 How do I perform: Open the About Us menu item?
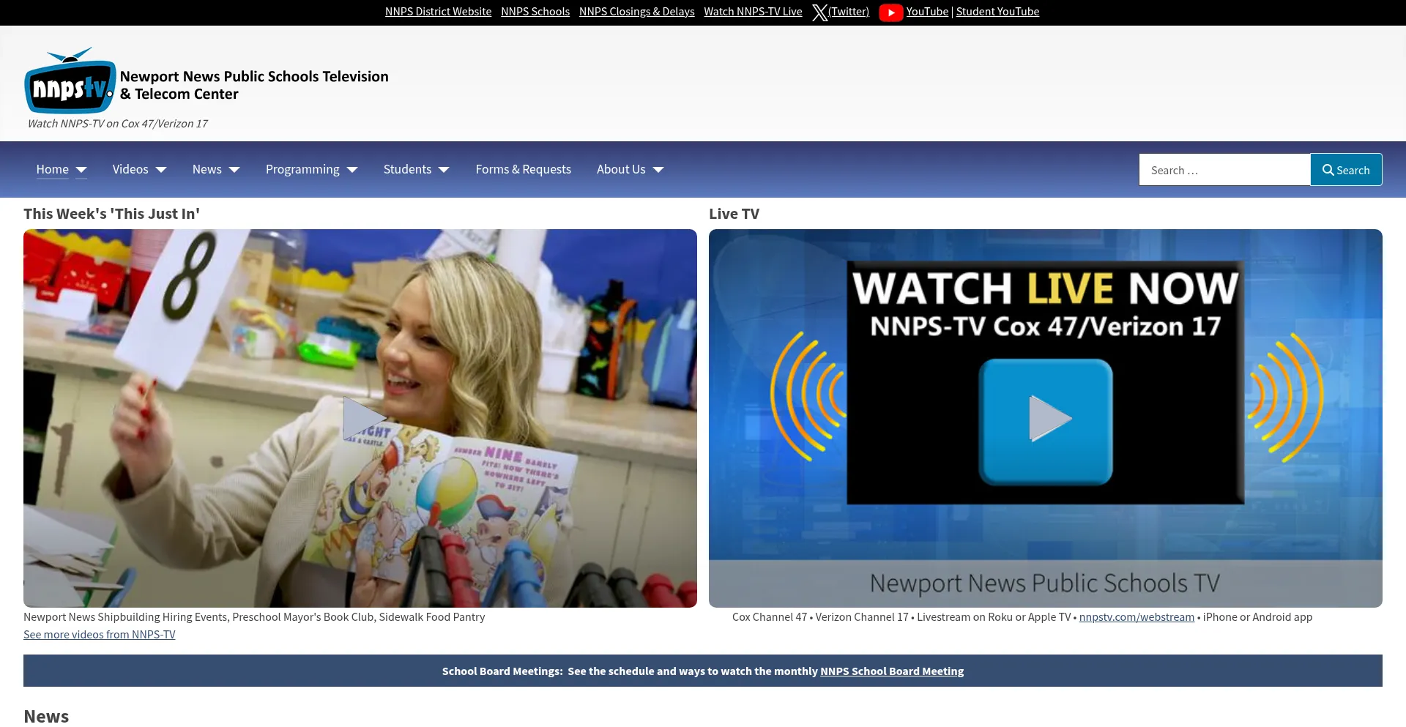point(621,169)
